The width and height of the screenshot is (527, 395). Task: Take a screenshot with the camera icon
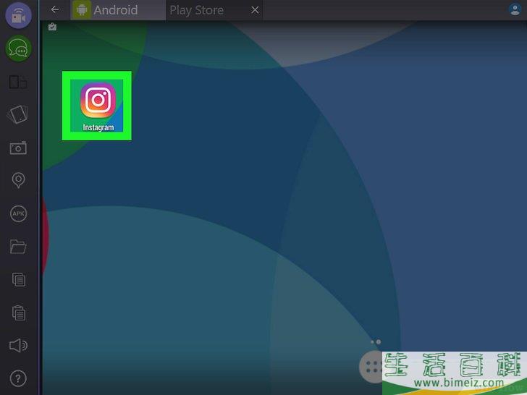(x=18, y=148)
